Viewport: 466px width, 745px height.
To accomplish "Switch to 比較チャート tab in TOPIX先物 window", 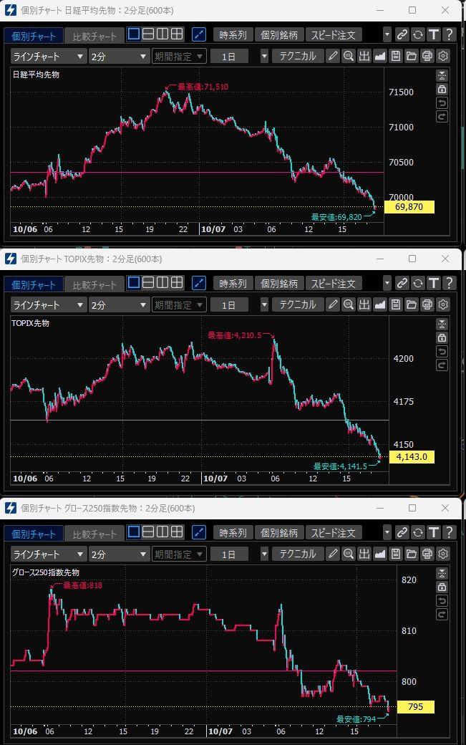I will [x=94, y=285].
